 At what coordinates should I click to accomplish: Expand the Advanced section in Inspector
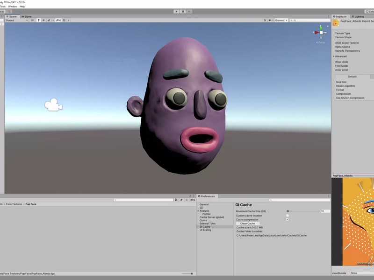click(334, 56)
